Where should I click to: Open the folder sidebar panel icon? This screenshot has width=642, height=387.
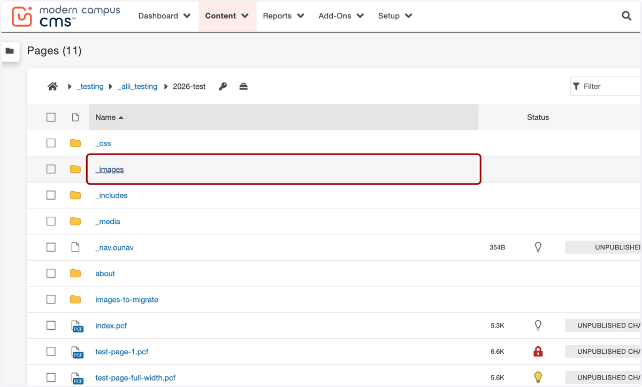click(10, 51)
